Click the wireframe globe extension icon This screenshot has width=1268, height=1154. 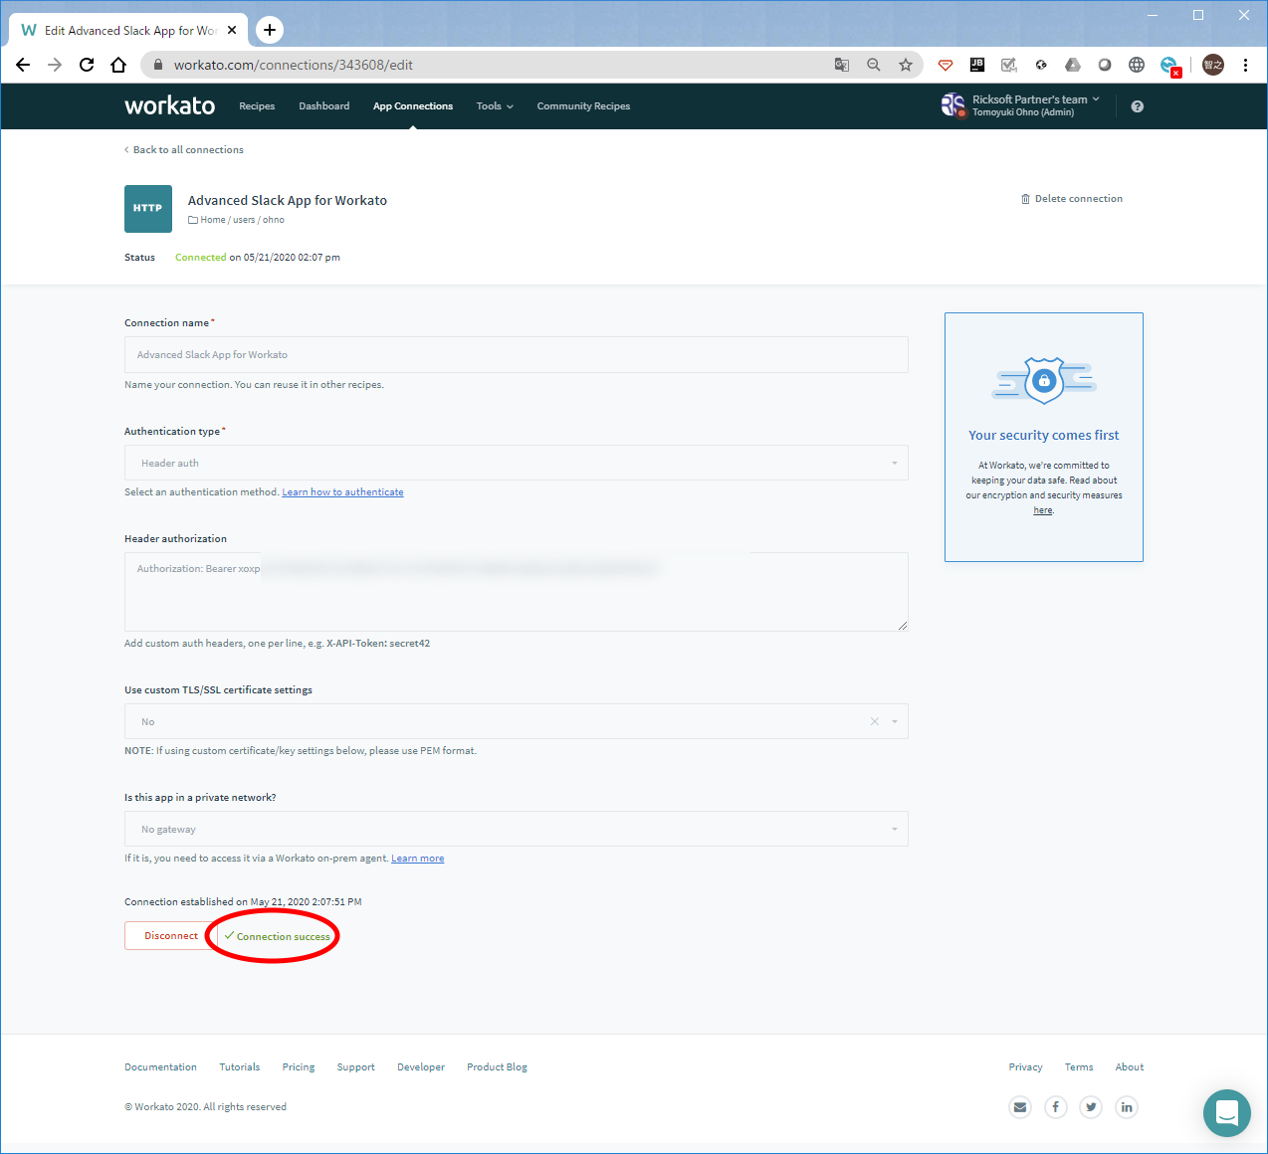[x=1137, y=65]
